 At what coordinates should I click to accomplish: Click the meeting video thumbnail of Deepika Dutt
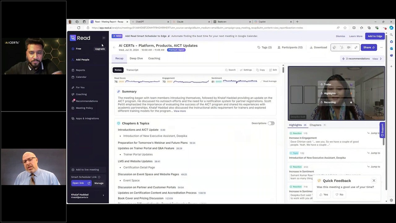pos(336,93)
